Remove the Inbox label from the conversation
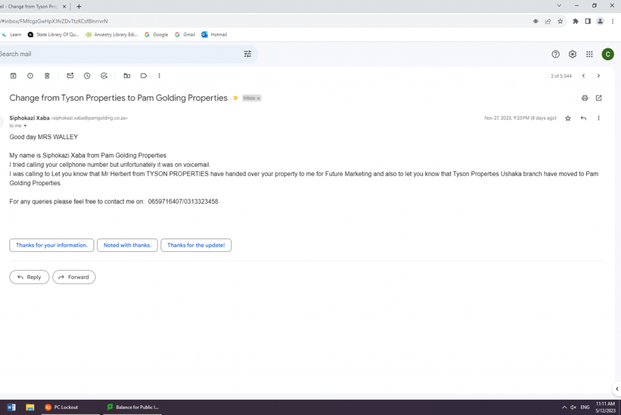 [258, 98]
